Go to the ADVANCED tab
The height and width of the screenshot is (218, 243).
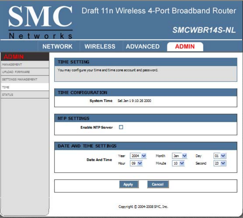coord(143,46)
